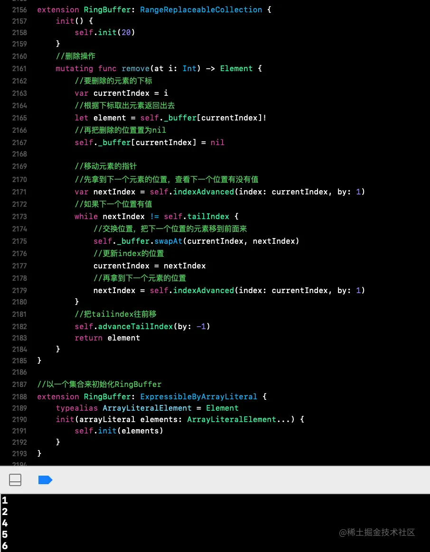Click the comment '//删除操作'

pos(76,56)
